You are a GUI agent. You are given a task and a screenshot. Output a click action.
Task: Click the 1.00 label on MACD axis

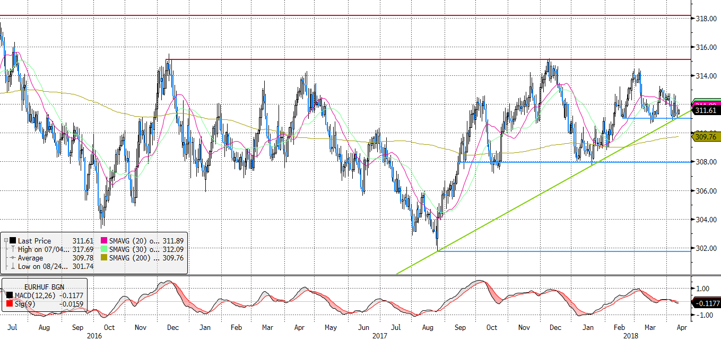(x=703, y=289)
